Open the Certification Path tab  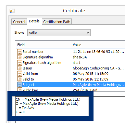pos(57,22)
